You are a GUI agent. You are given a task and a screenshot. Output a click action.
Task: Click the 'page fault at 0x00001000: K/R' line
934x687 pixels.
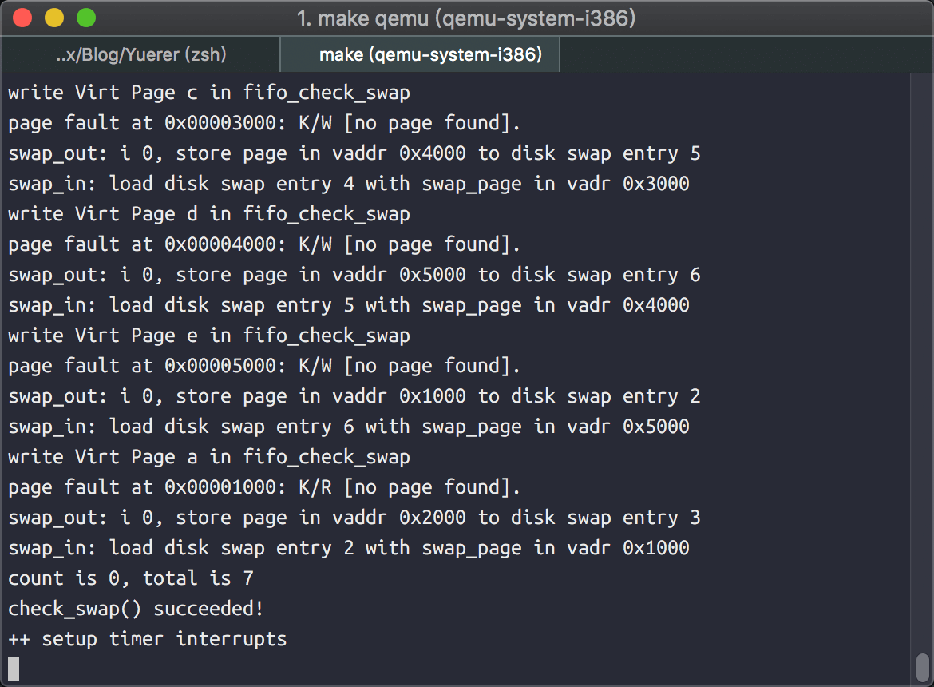(264, 487)
